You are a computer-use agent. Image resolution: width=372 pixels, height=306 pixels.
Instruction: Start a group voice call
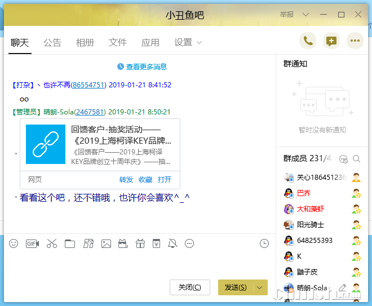pos(308,41)
